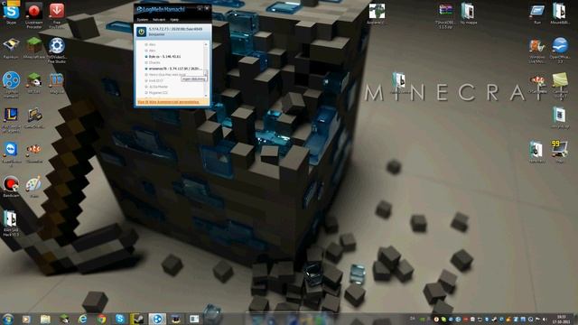Open the file explorer taskbar icon

tap(45, 319)
